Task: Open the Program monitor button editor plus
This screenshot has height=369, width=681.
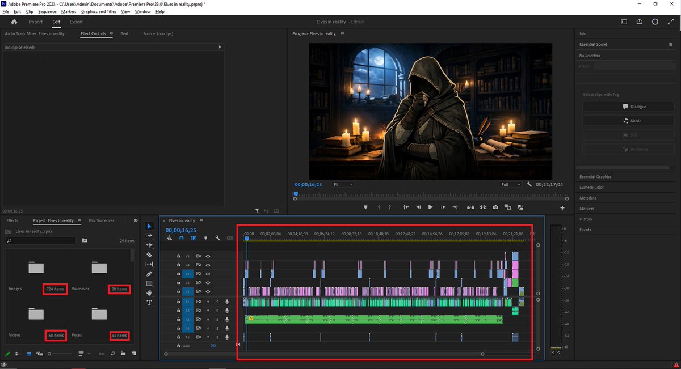Action: click(562, 207)
